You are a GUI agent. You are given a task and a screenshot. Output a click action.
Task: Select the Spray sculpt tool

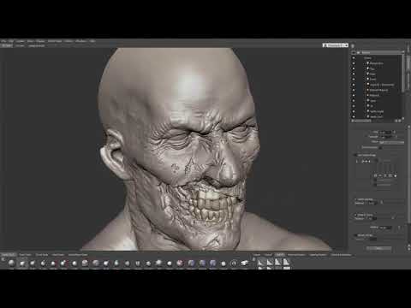pyautogui.click(x=74, y=264)
